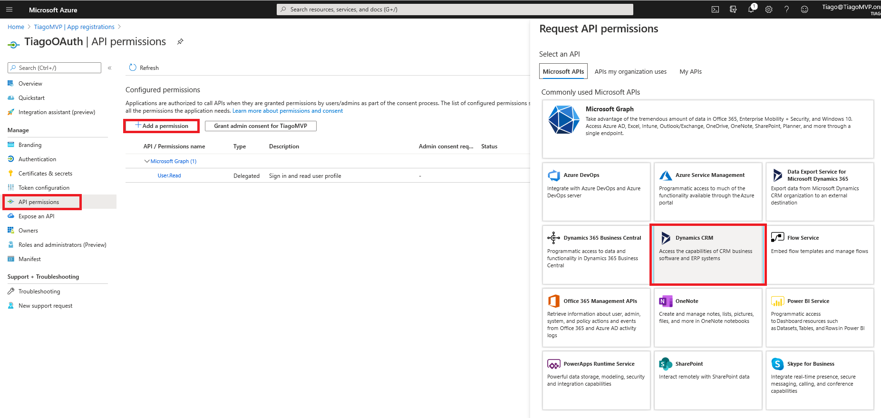Open the portal hamburger menu

pos(10,10)
